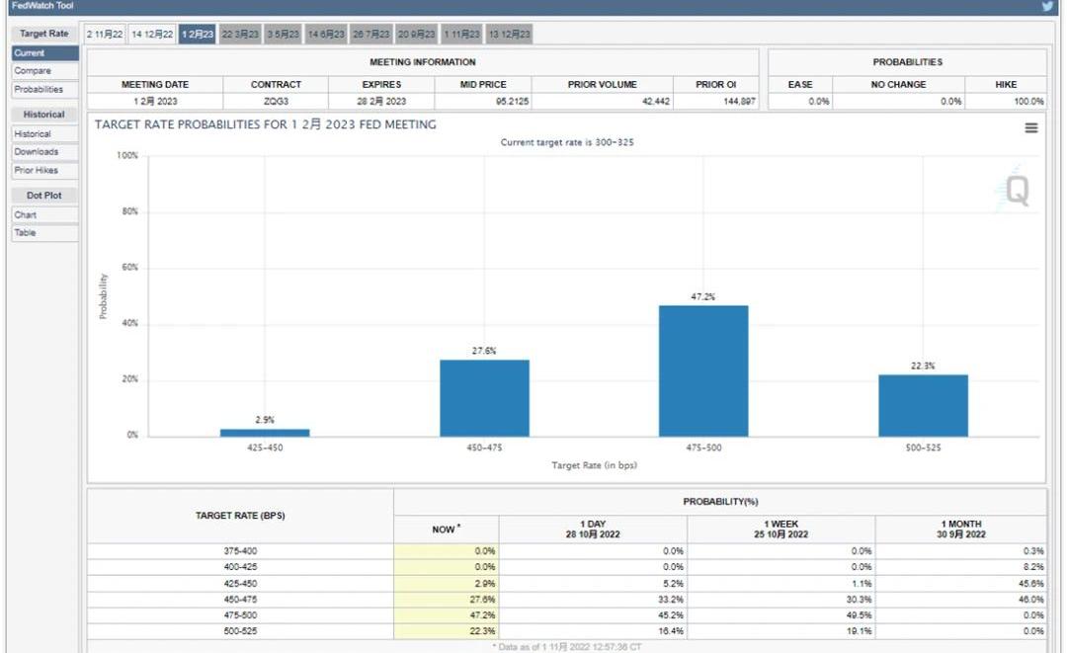1067x653 pixels.
Task: Show the Dot Plot Table
Action: click(x=25, y=233)
